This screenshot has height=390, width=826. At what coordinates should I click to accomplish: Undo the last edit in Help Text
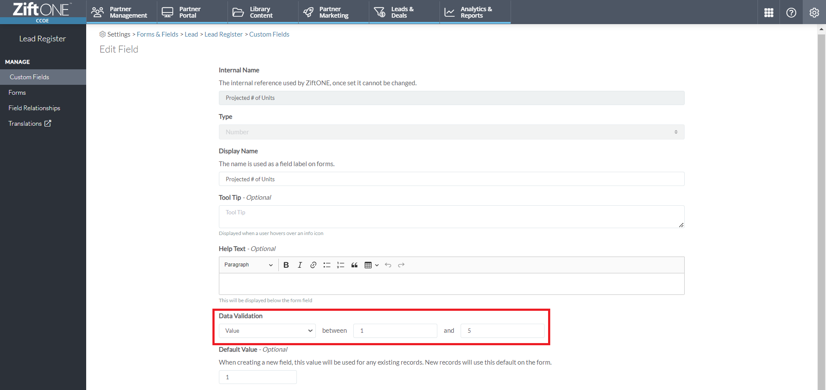coord(388,265)
